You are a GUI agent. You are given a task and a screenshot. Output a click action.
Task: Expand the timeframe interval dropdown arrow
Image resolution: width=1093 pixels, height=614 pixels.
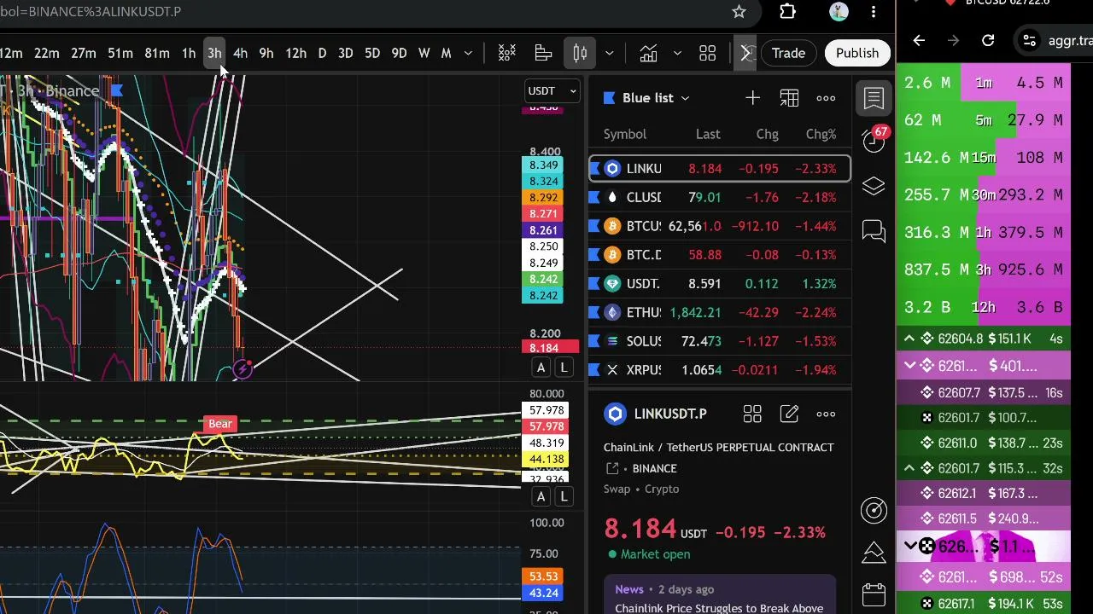click(468, 54)
